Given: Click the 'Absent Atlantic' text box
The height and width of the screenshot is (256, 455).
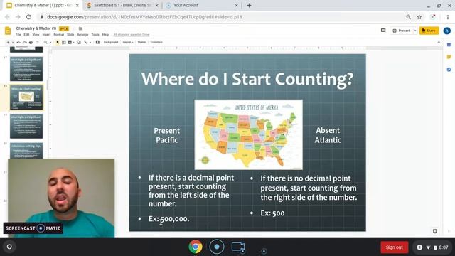Looking at the screenshot, I should point(328,135).
